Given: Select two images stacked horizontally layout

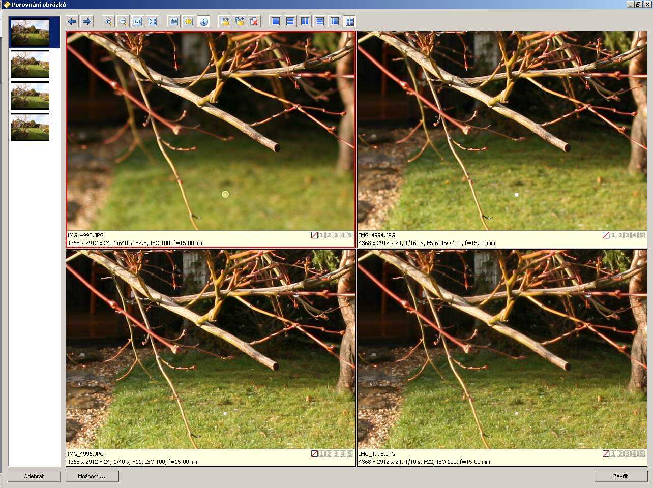Looking at the screenshot, I should click(x=290, y=21).
